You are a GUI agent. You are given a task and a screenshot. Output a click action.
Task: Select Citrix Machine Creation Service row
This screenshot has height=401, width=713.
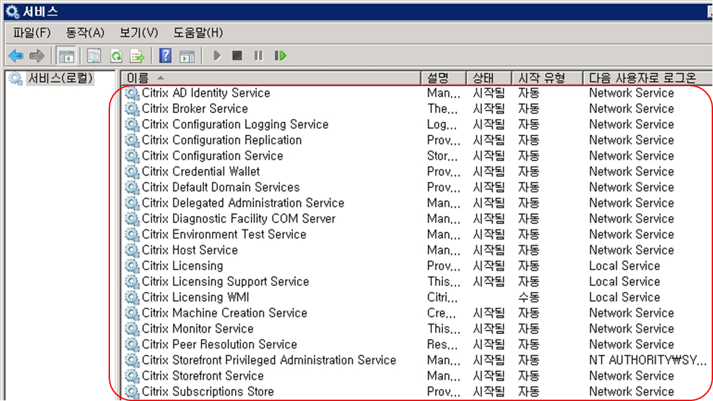click(416, 313)
